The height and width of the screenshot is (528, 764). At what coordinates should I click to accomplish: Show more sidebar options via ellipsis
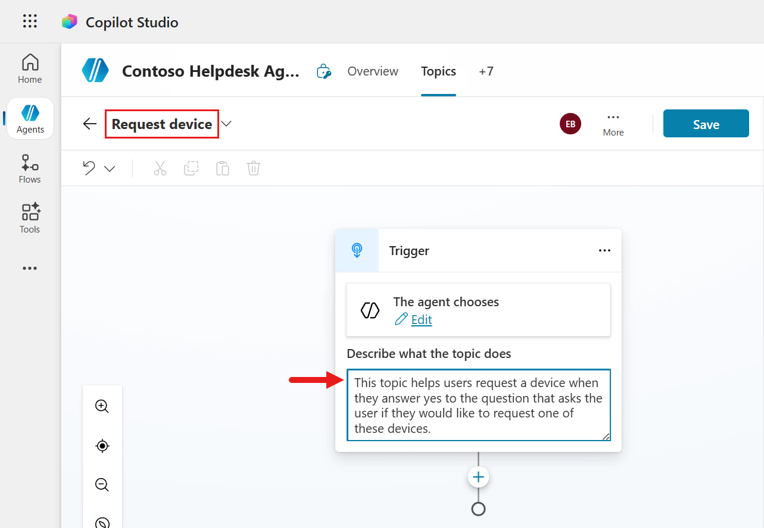[x=29, y=268]
